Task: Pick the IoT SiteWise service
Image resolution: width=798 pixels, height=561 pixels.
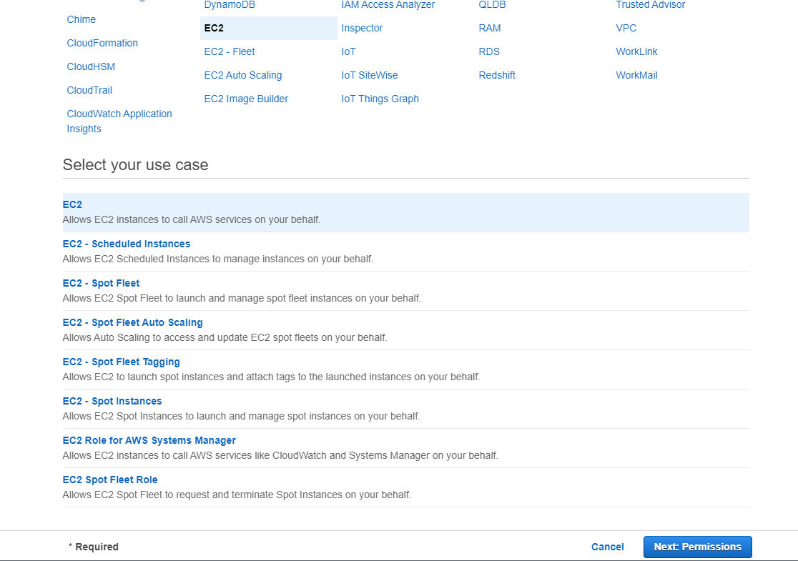Action: 370,75
